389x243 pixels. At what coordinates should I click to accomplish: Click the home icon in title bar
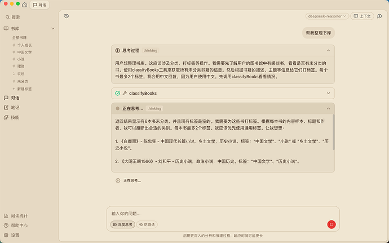point(24,5)
